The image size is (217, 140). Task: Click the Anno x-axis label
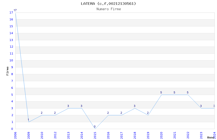(x=211, y=137)
